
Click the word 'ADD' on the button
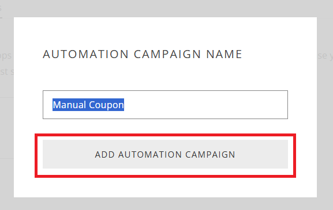104,154
